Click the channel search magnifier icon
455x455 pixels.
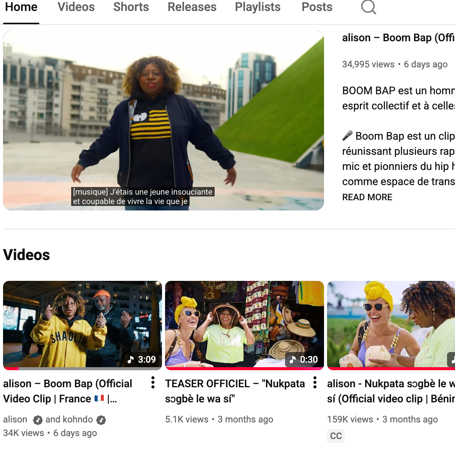pos(368,7)
